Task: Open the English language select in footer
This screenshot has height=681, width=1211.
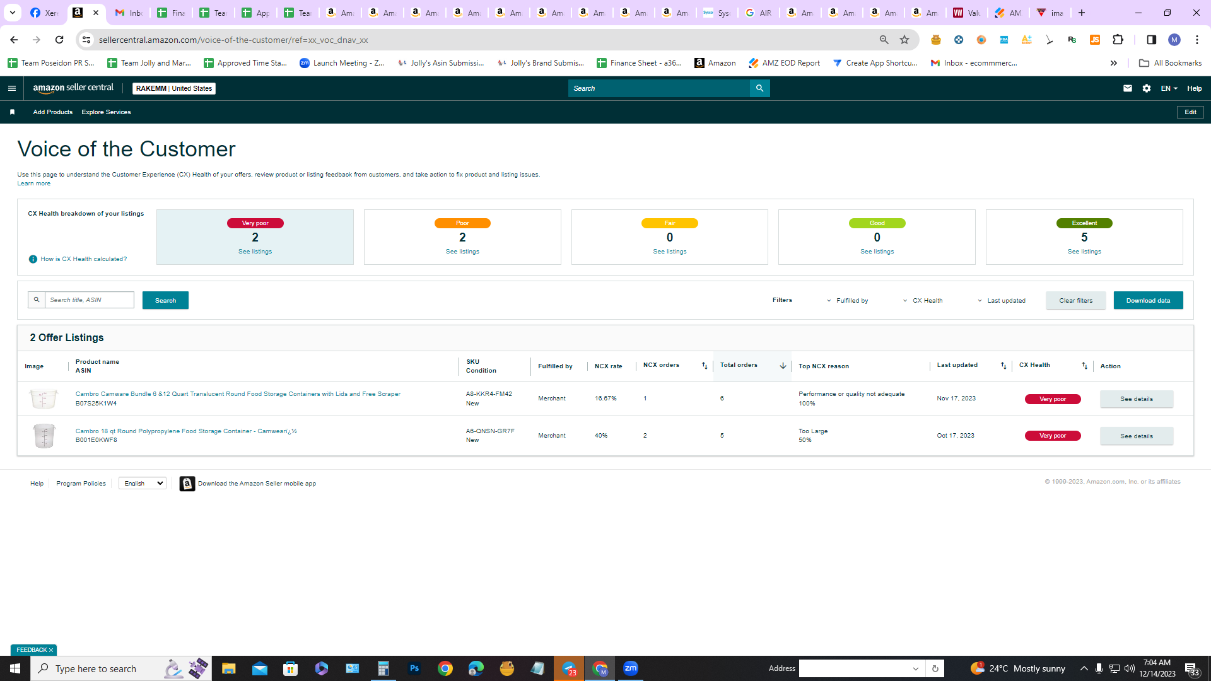Action: pos(143,484)
